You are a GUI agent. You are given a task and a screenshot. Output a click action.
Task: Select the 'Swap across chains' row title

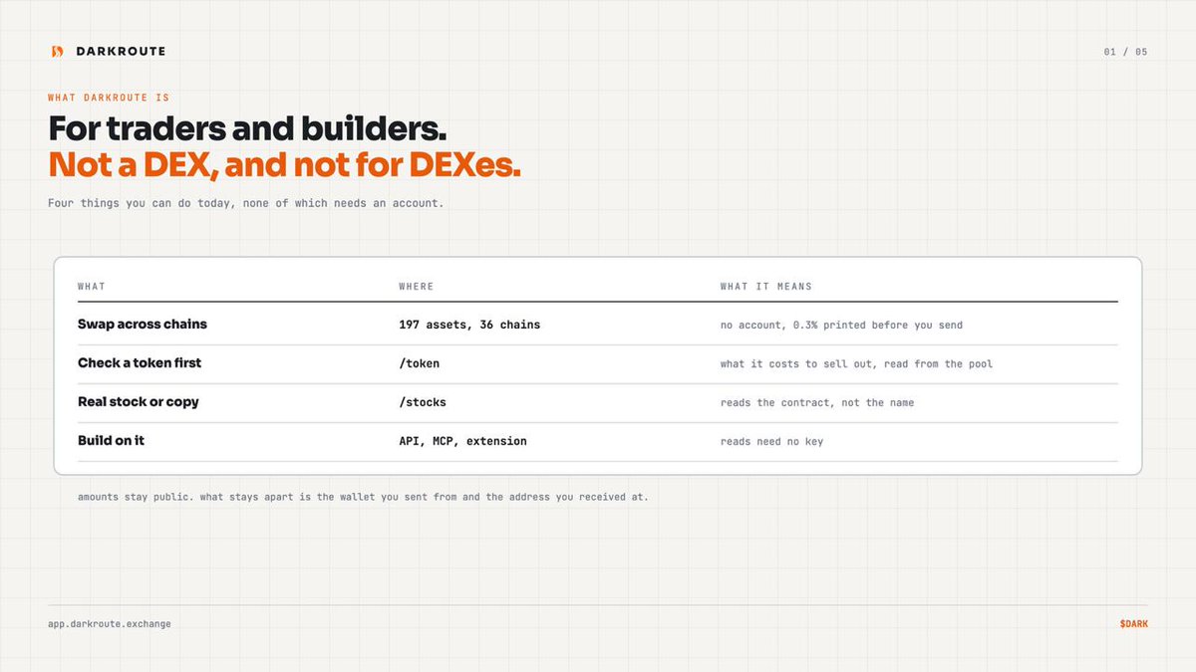[143, 325]
